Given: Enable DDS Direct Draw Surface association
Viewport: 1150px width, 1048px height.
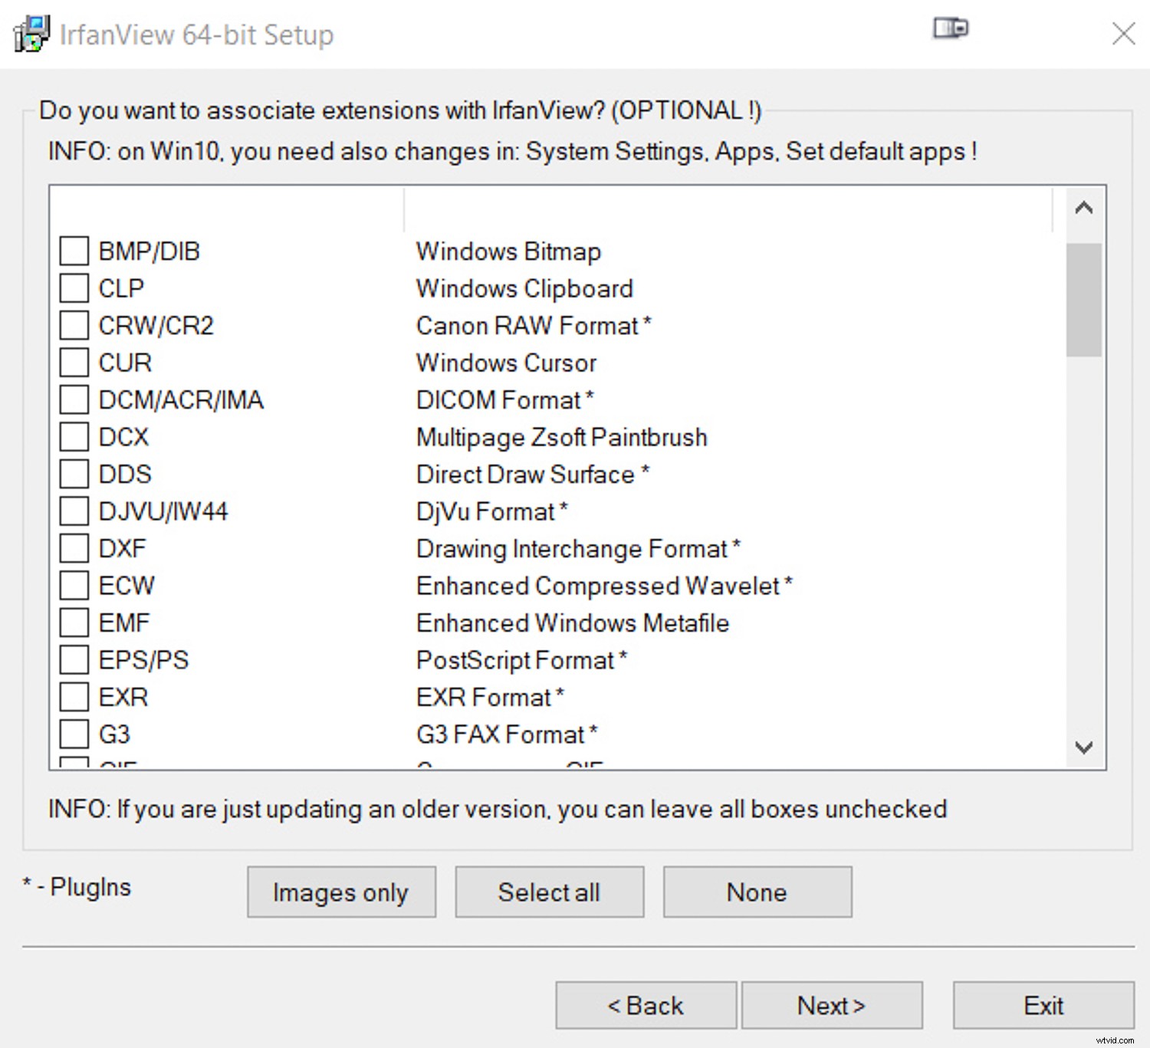Looking at the screenshot, I should (x=74, y=474).
